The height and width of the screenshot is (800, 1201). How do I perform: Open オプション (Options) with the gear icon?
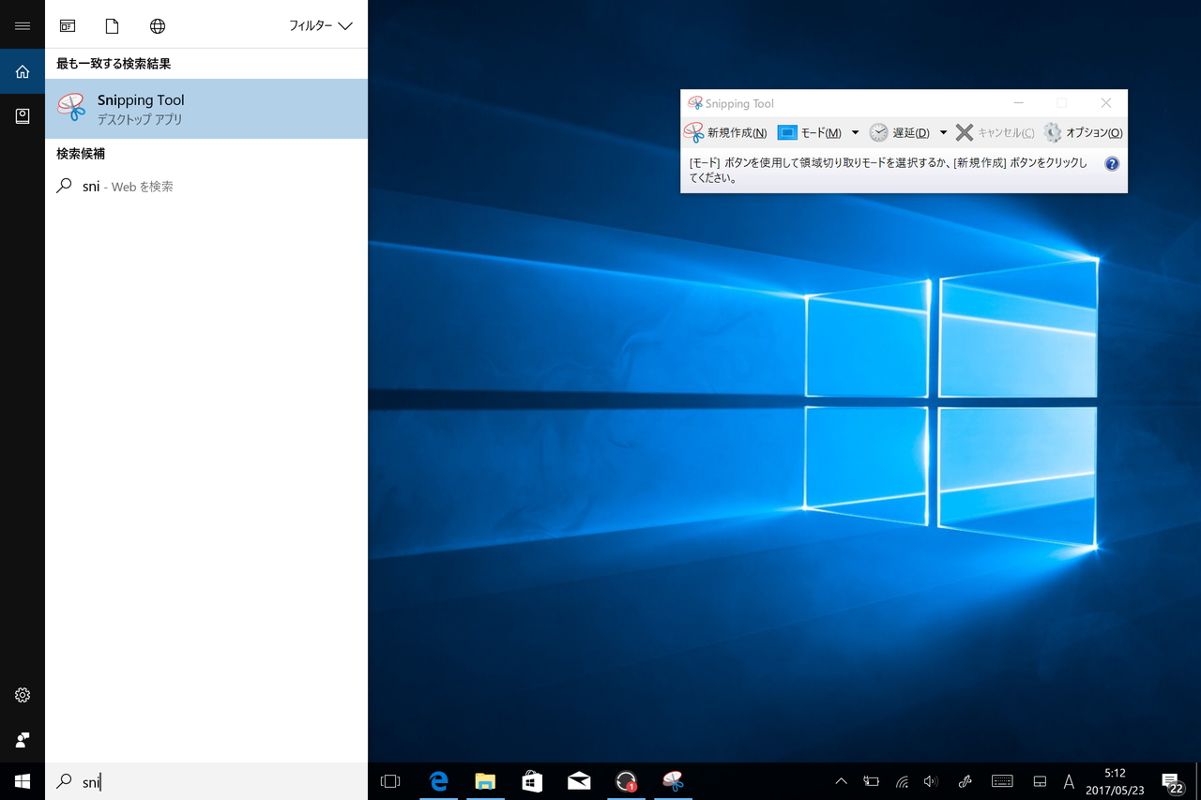point(1053,132)
